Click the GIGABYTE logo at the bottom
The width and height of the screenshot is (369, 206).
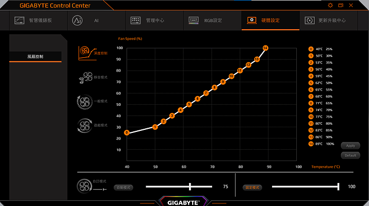(x=183, y=203)
